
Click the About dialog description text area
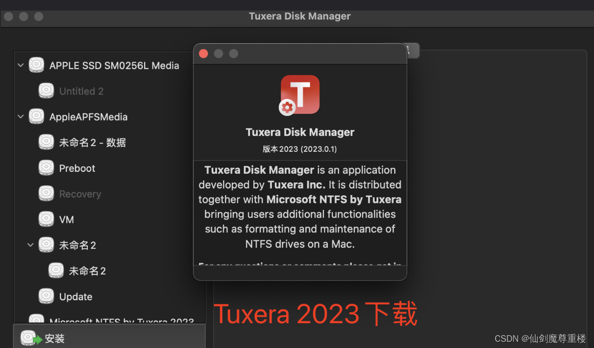point(300,208)
